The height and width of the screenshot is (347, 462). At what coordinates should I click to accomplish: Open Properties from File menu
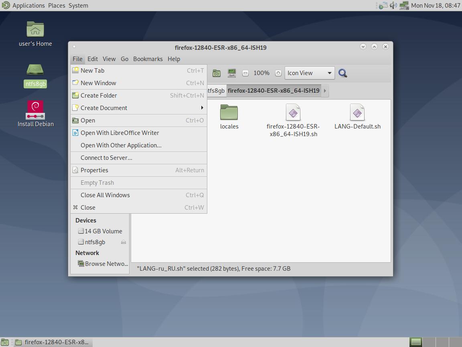(x=139, y=170)
